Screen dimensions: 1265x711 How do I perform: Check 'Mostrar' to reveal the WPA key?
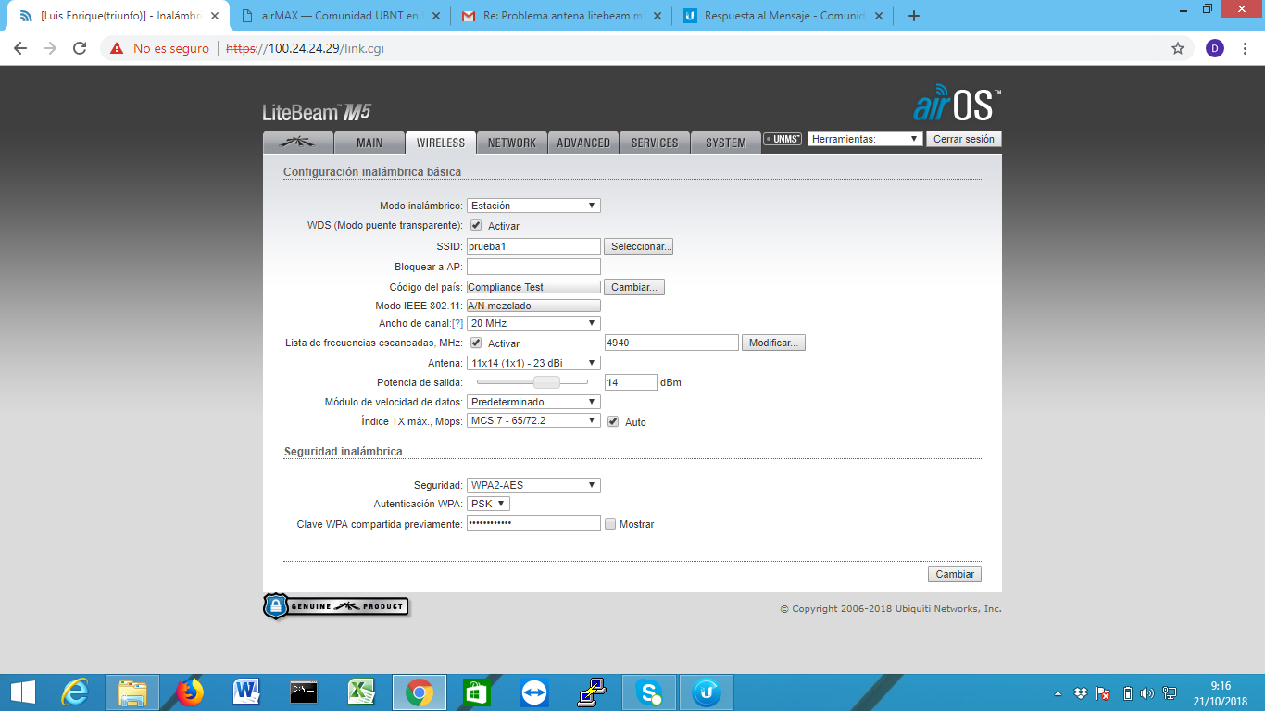(610, 524)
